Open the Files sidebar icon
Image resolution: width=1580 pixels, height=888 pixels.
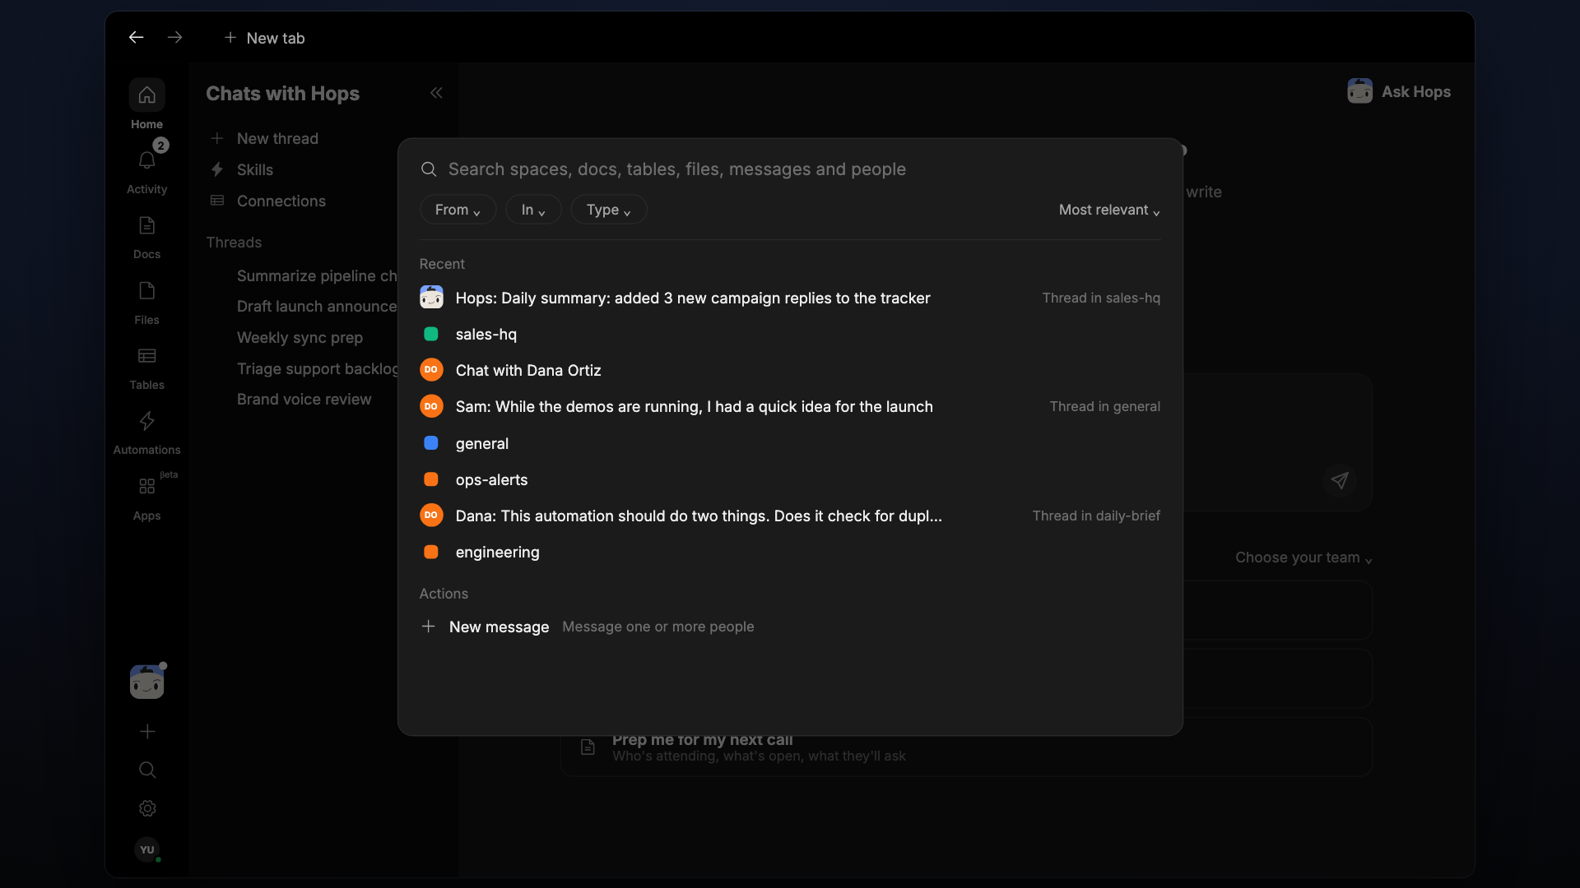146,291
